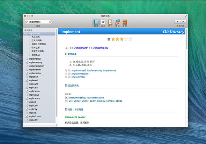Select 我的笔记 in the sidebar
This screenshot has height=144, width=206.
36,55
